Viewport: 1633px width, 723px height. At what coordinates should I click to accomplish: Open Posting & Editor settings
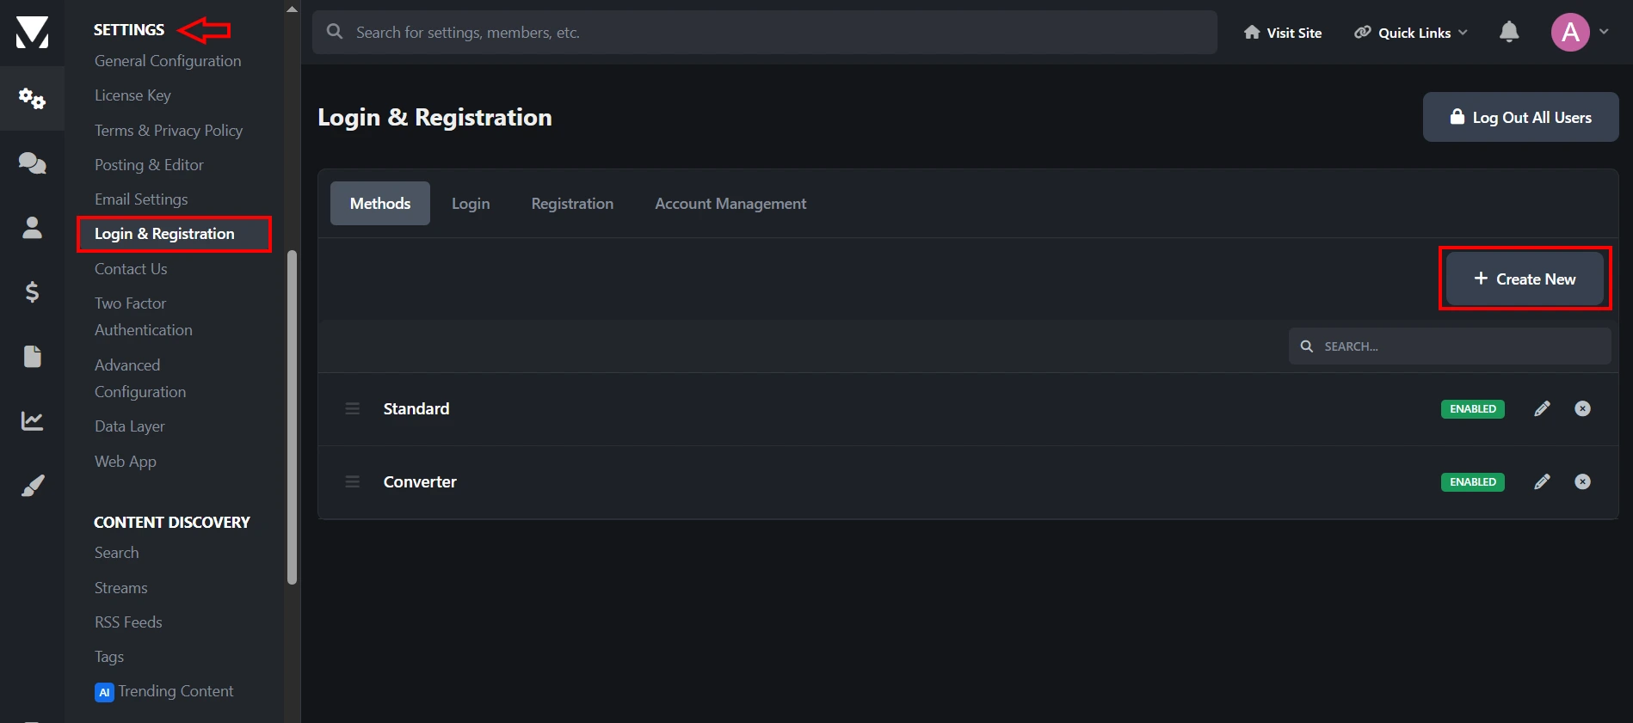(x=149, y=165)
